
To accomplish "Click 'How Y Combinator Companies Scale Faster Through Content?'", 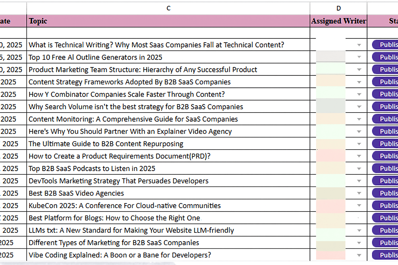I will coord(168,94).
